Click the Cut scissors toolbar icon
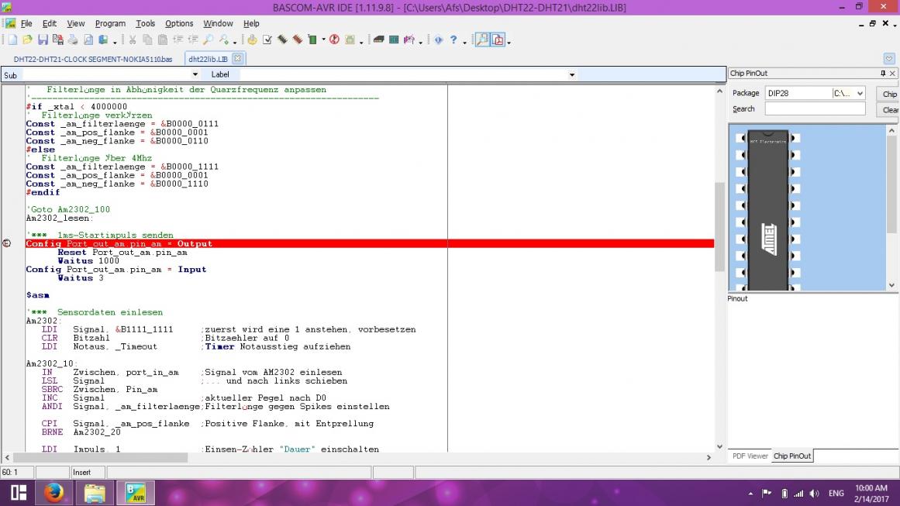Screen dimensions: 900x506 coord(133,40)
